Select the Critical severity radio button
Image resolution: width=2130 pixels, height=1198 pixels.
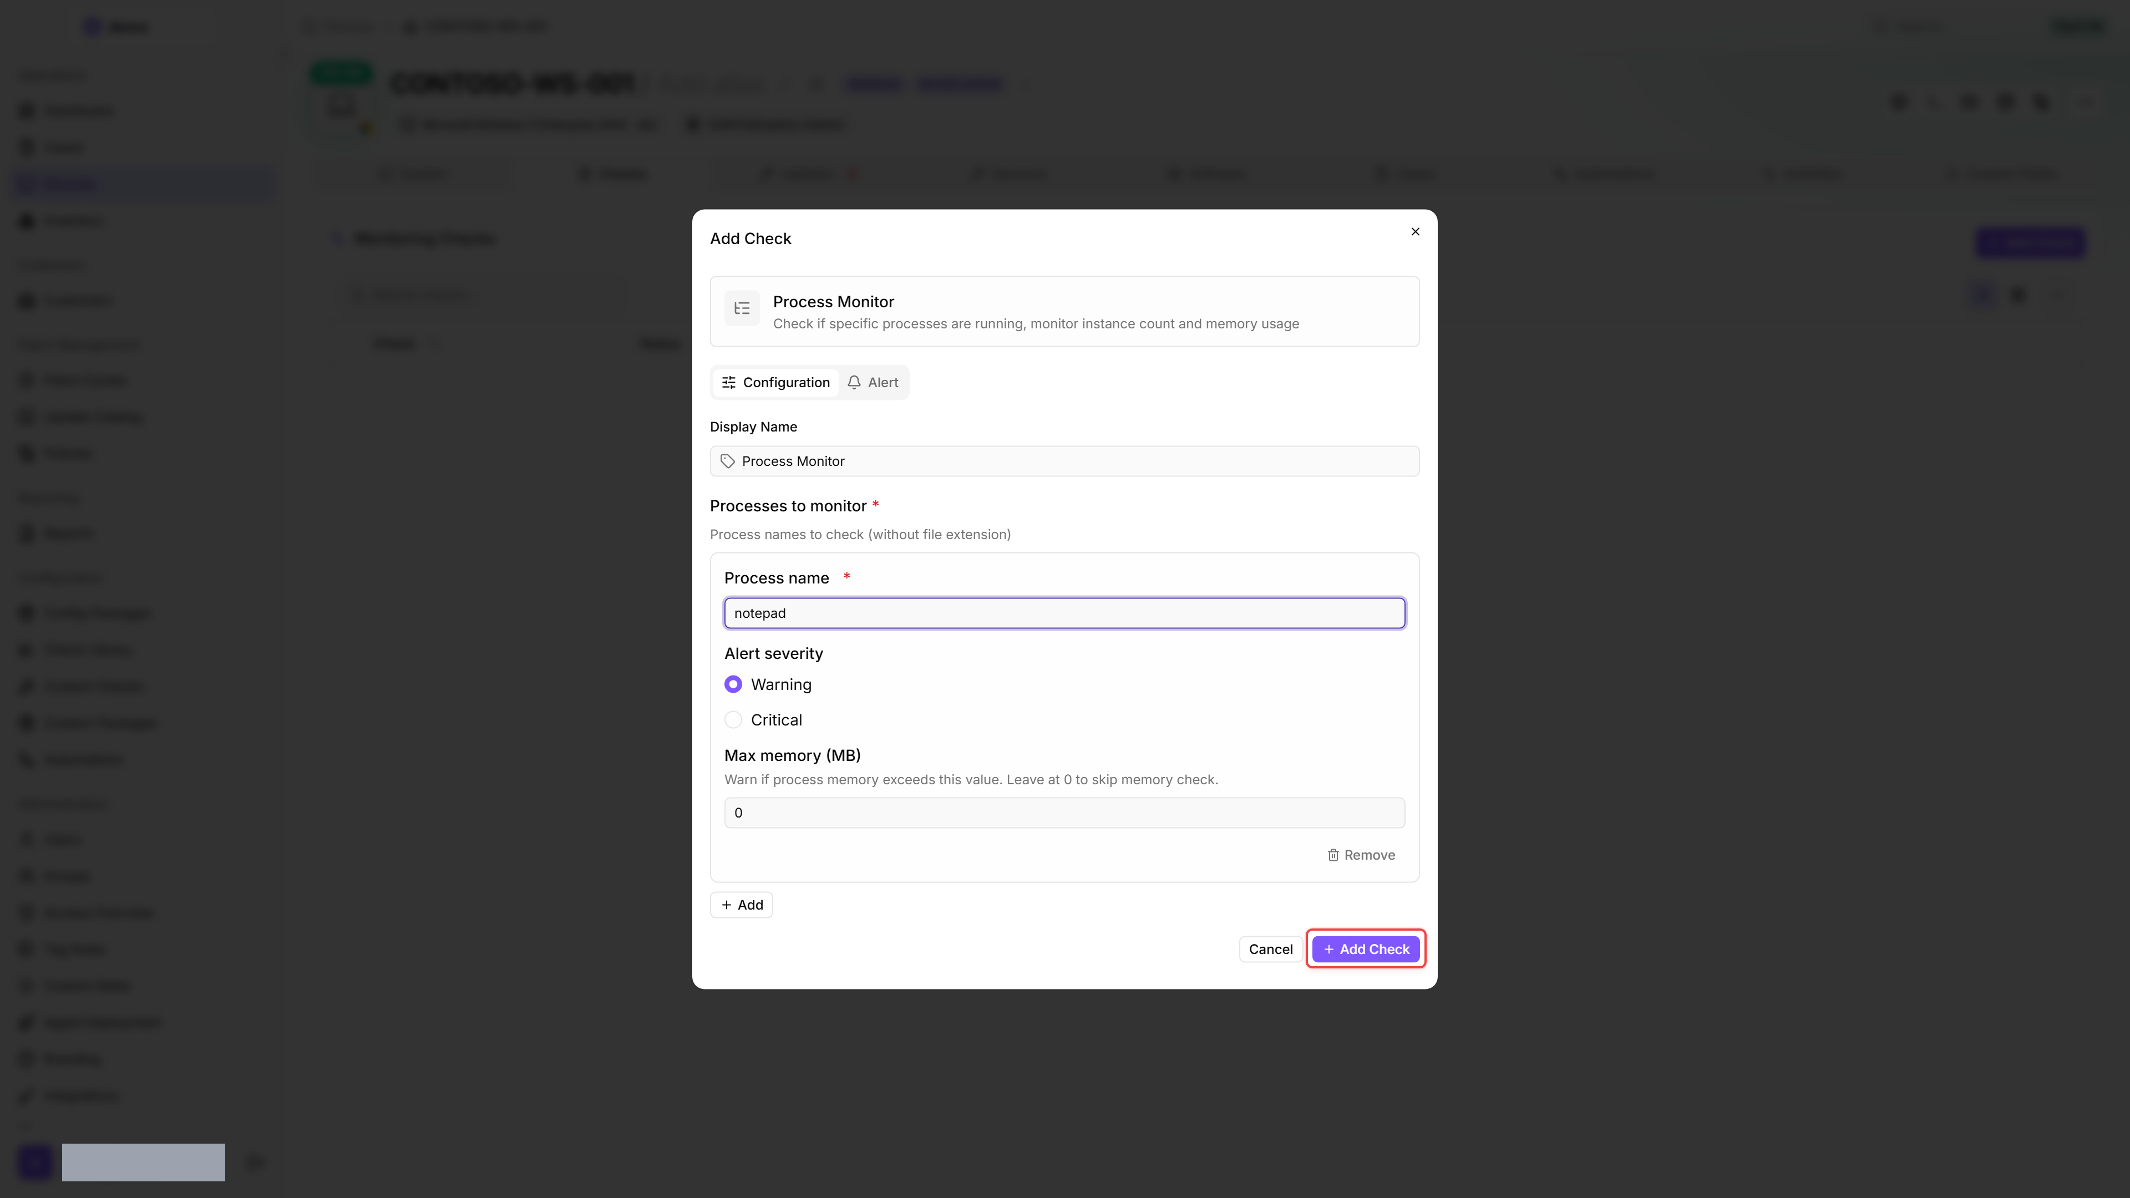click(733, 720)
